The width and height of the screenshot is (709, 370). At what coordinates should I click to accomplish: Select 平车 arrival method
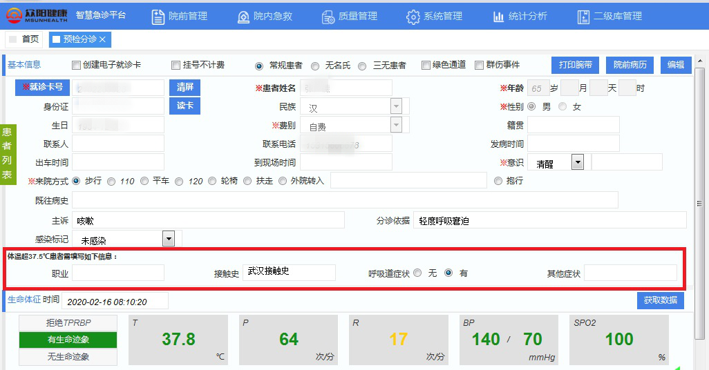[x=144, y=181]
